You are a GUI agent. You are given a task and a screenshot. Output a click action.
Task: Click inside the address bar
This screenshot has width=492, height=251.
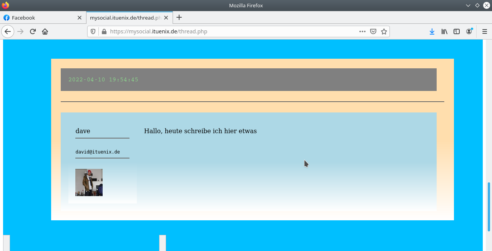pyautogui.click(x=231, y=31)
